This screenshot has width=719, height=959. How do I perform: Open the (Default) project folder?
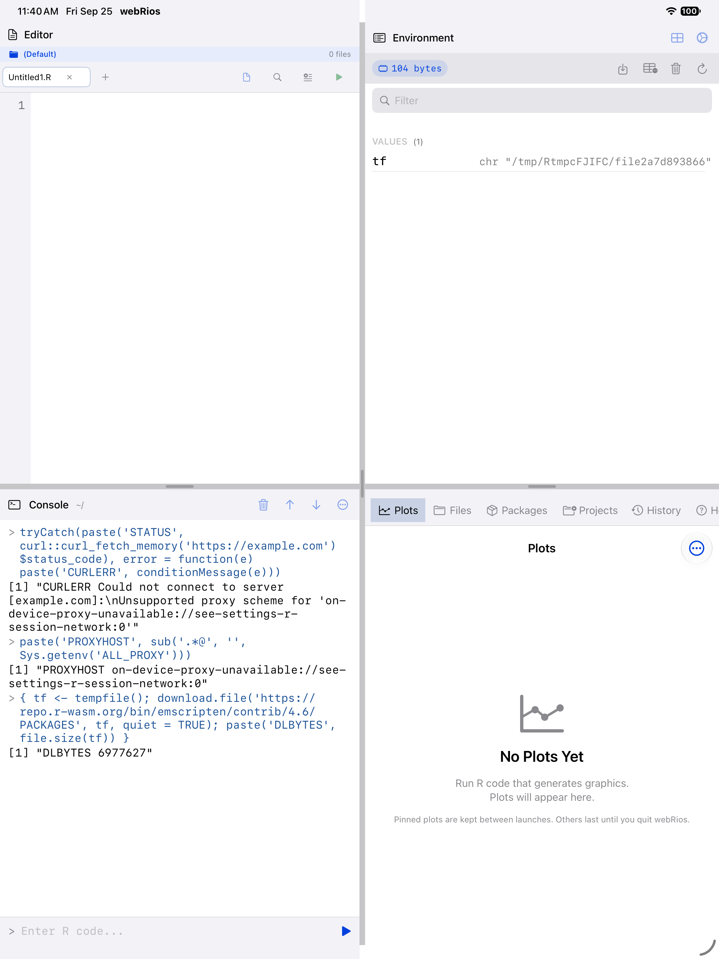click(x=33, y=54)
